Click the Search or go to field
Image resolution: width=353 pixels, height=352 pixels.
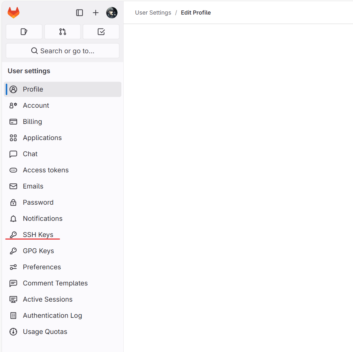point(63,51)
